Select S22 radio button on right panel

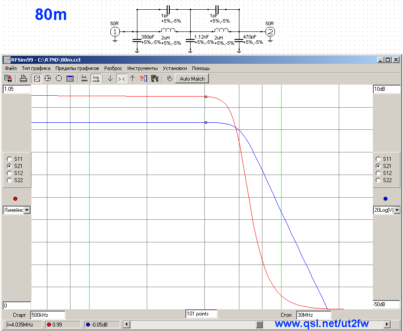tap(378, 180)
